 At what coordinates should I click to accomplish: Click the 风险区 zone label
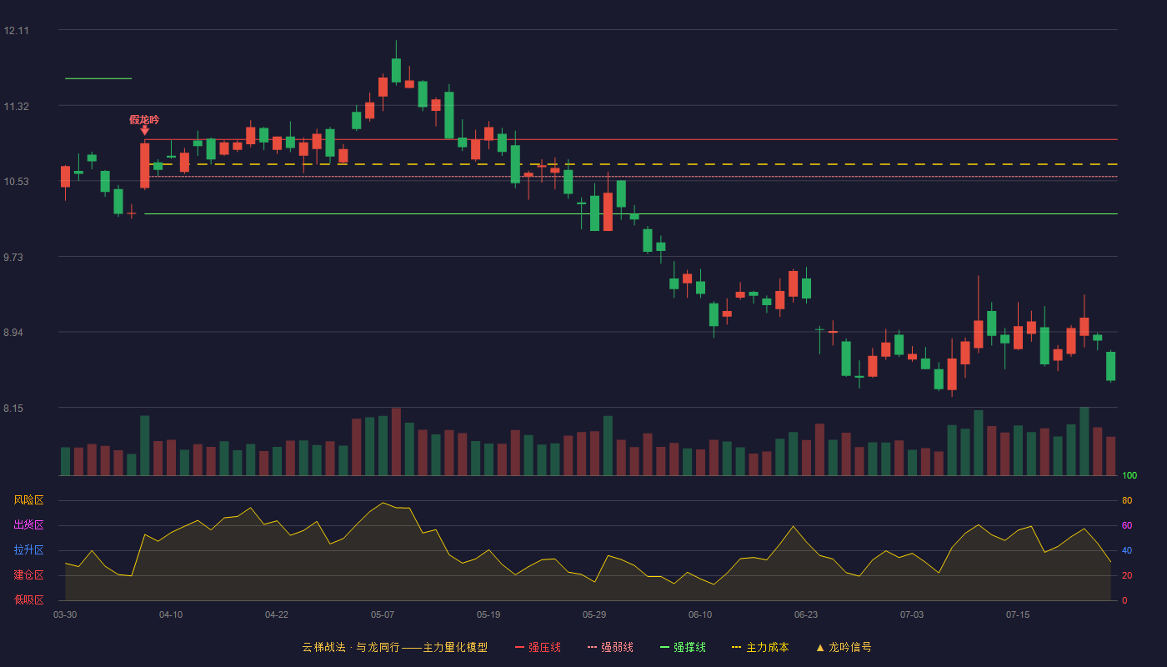[28, 500]
